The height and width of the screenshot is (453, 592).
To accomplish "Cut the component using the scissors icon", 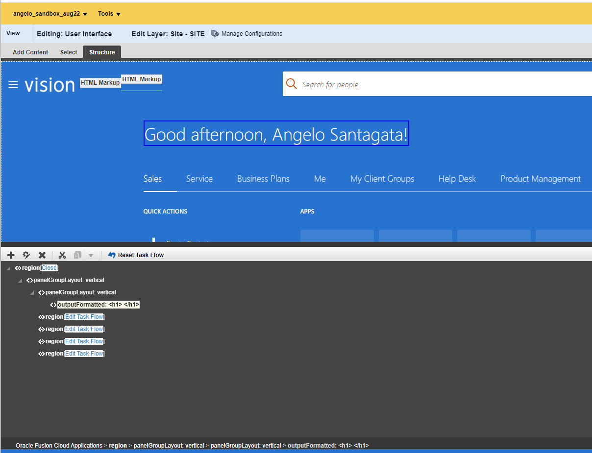I will coord(62,255).
